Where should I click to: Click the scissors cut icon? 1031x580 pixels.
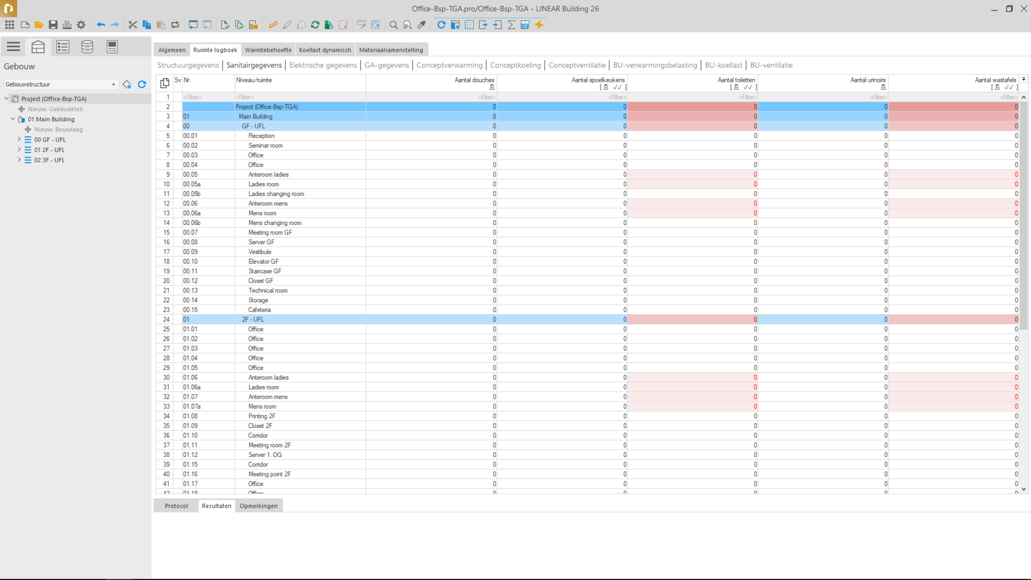(x=133, y=25)
